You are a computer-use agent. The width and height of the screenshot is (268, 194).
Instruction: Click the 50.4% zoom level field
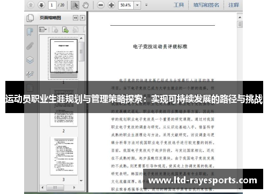tap(126, 5)
